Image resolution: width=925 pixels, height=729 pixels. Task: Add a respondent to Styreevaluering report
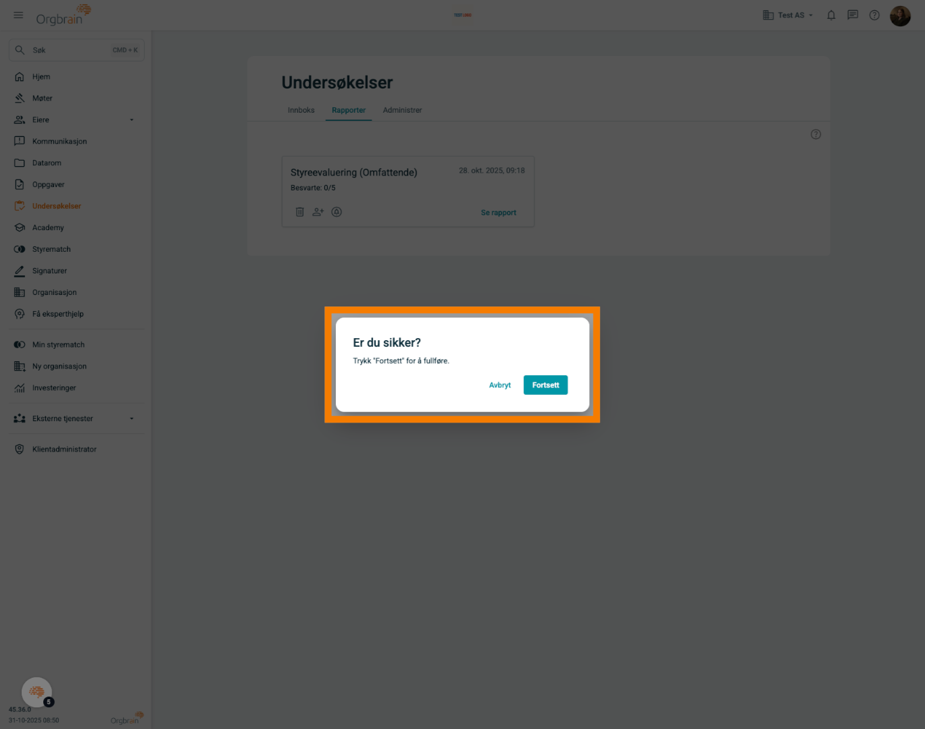pyautogui.click(x=318, y=212)
